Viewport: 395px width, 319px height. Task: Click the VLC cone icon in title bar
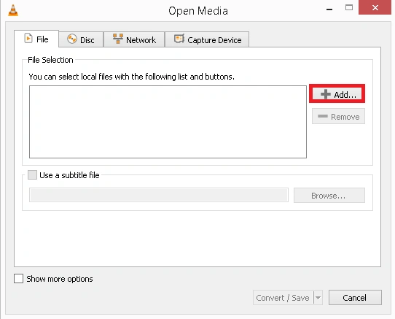coord(13,11)
